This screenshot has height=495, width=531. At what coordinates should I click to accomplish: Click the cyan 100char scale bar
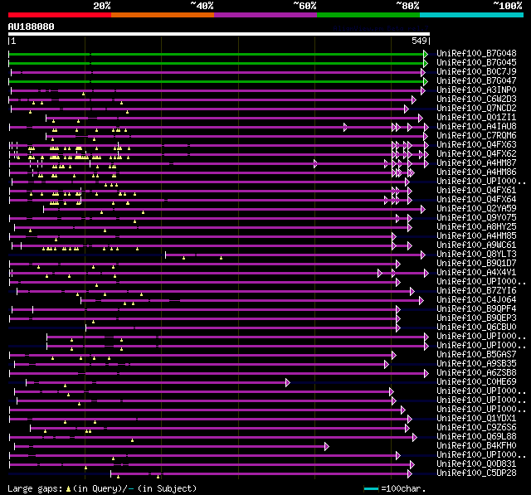(371, 488)
